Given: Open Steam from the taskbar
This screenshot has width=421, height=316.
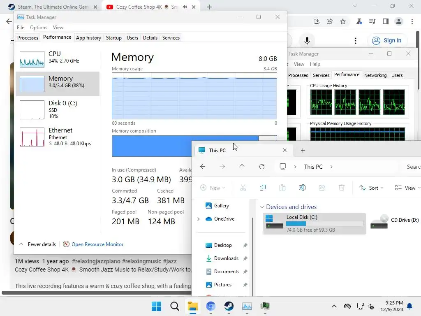Looking at the screenshot, I should (x=229, y=306).
